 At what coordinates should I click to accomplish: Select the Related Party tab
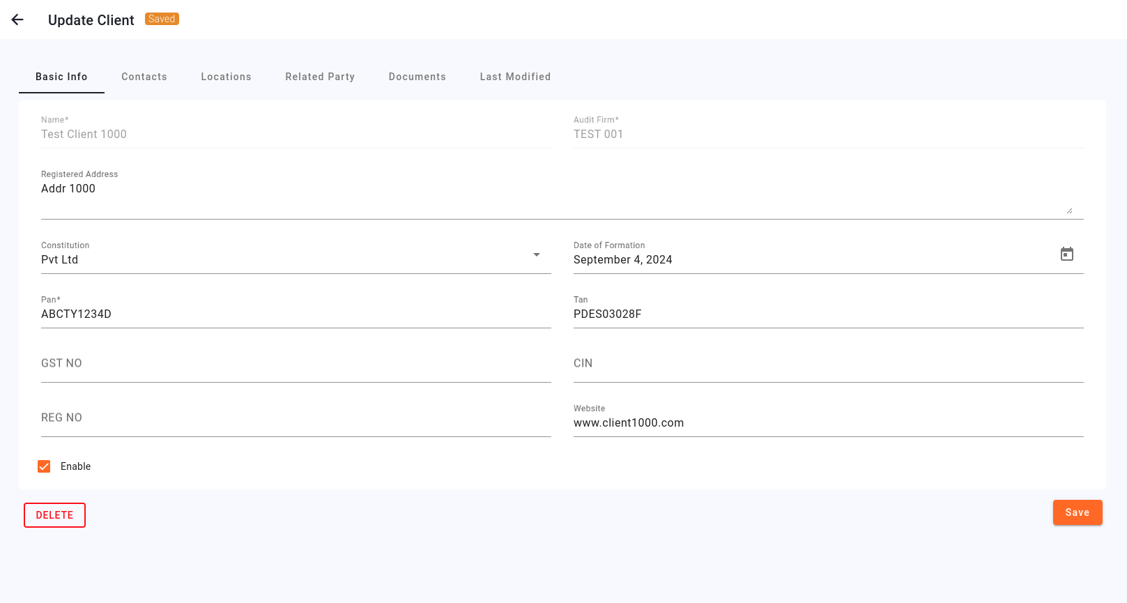click(320, 77)
